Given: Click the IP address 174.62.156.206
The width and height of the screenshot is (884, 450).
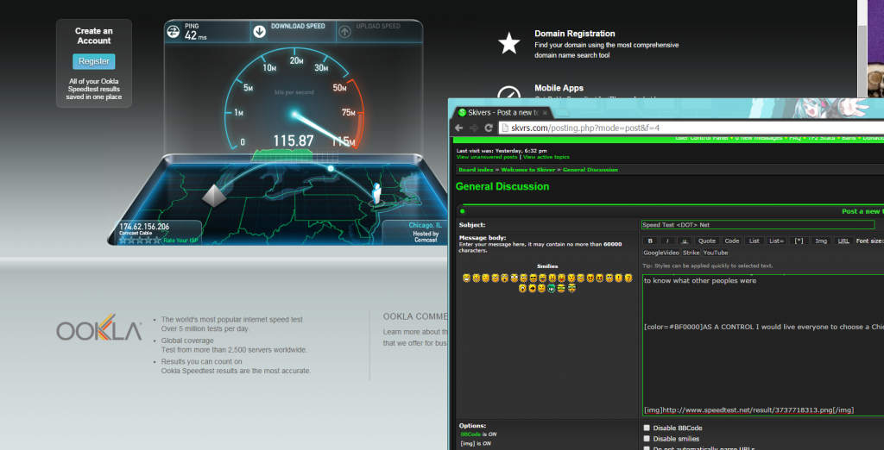Looking at the screenshot, I should (x=146, y=227).
